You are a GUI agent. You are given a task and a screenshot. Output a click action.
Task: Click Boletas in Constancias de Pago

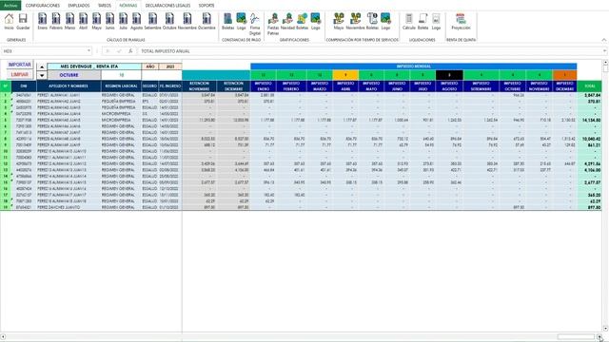tap(228, 21)
